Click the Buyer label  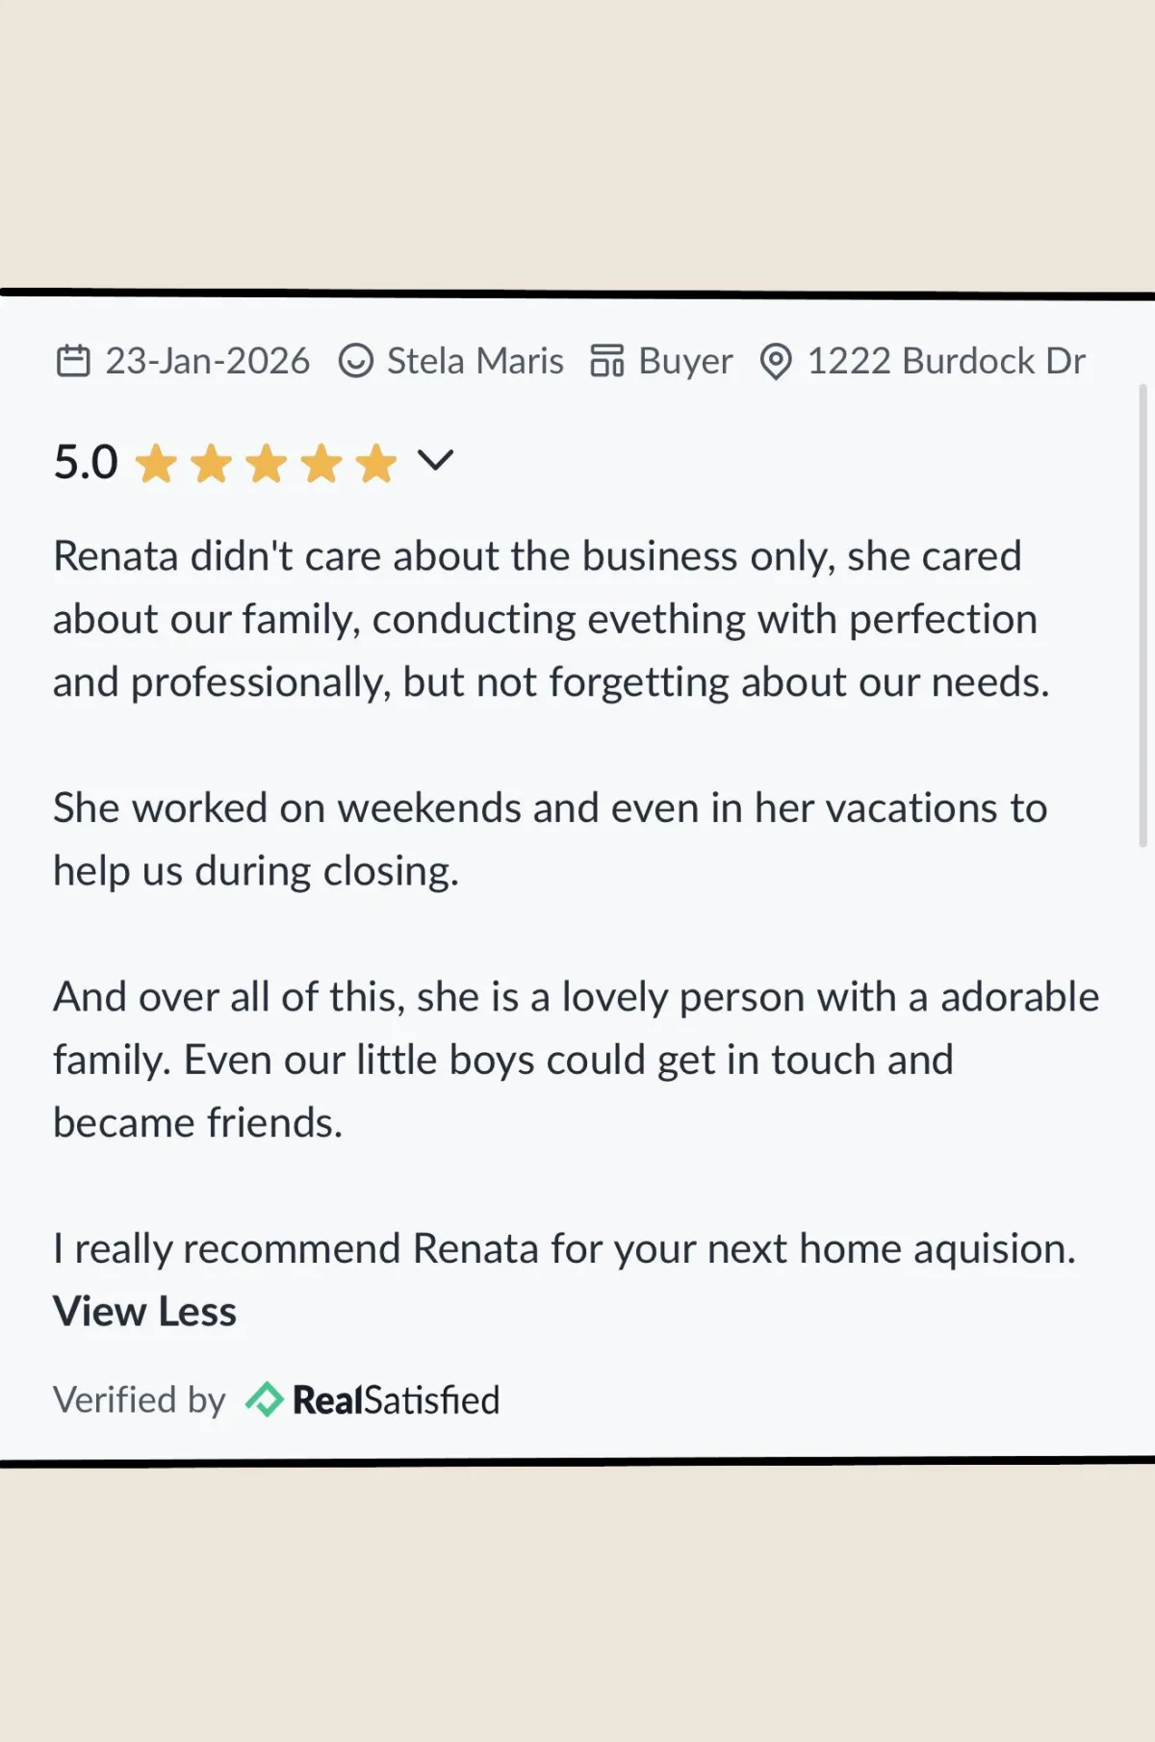685,363
